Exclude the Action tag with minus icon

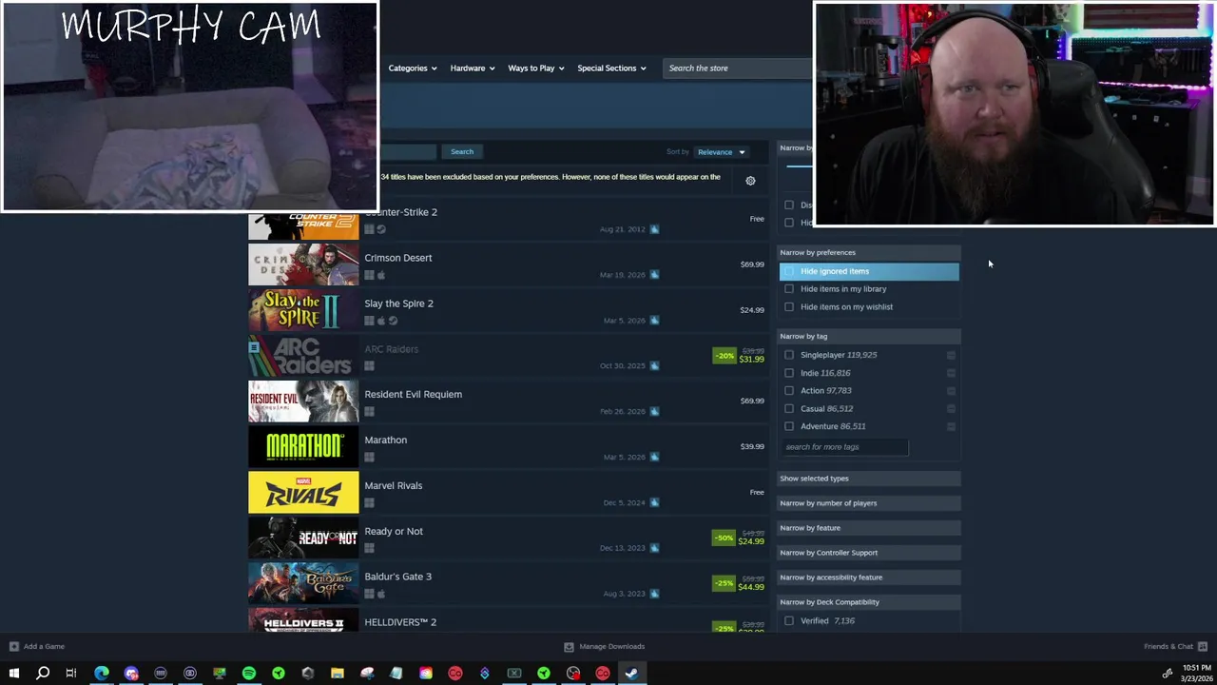click(x=951, y=390)
